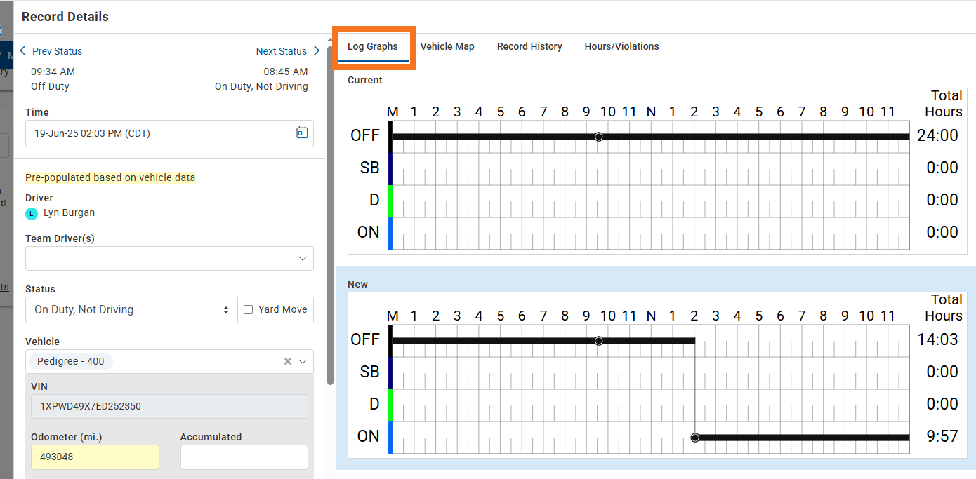Click the Pre-populated based on vehicle data note
Image resolution: width=976 pixels, height=479 pixels.
coord(110,177)
